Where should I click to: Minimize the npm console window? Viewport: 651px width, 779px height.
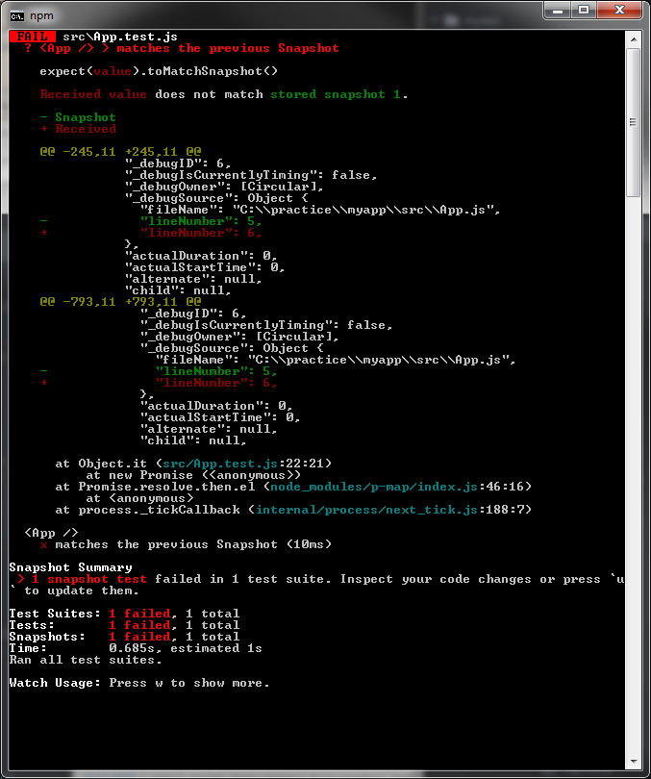pos(557,10)
